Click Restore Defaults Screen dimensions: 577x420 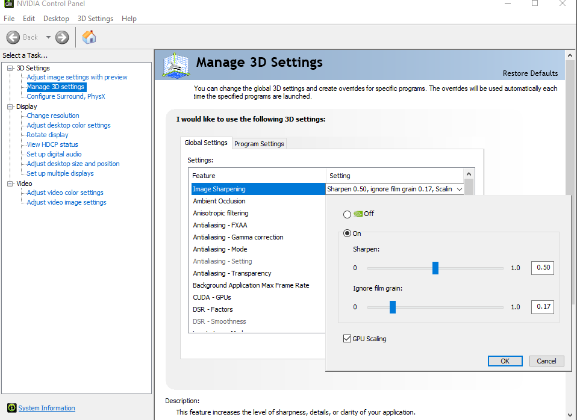click(x=530, y=73)
